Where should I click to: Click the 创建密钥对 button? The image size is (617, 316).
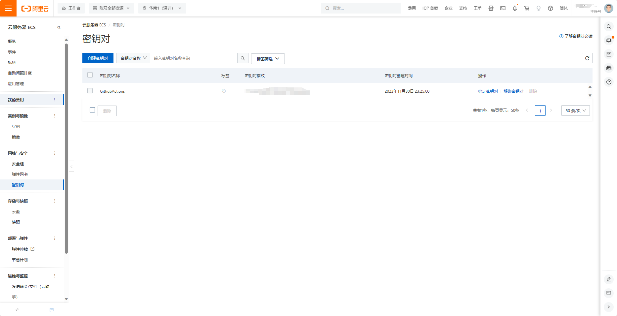(98, 58)
